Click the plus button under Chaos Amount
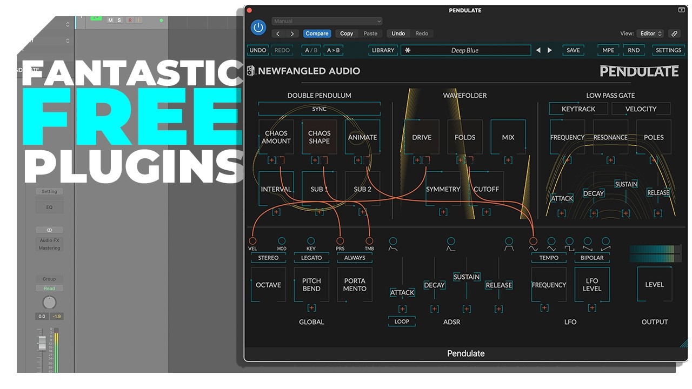This screenshot has height=389, width=692. coord(271,160)
